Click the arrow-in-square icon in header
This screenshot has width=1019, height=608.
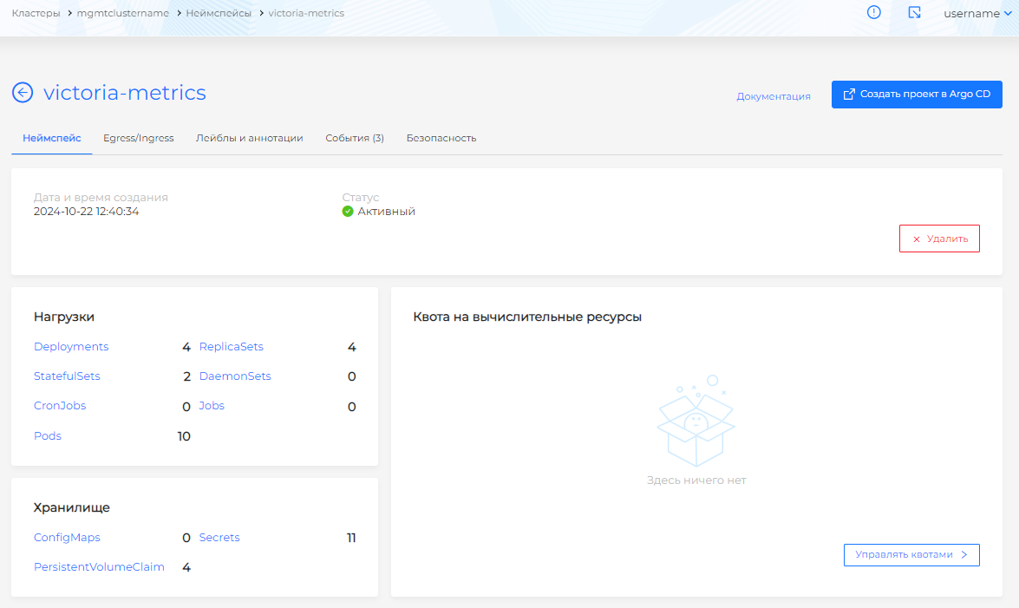[914, 13]
